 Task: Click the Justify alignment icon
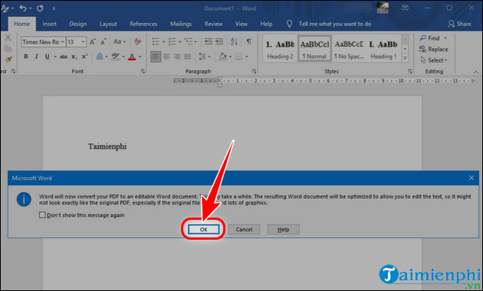[188, 57]
